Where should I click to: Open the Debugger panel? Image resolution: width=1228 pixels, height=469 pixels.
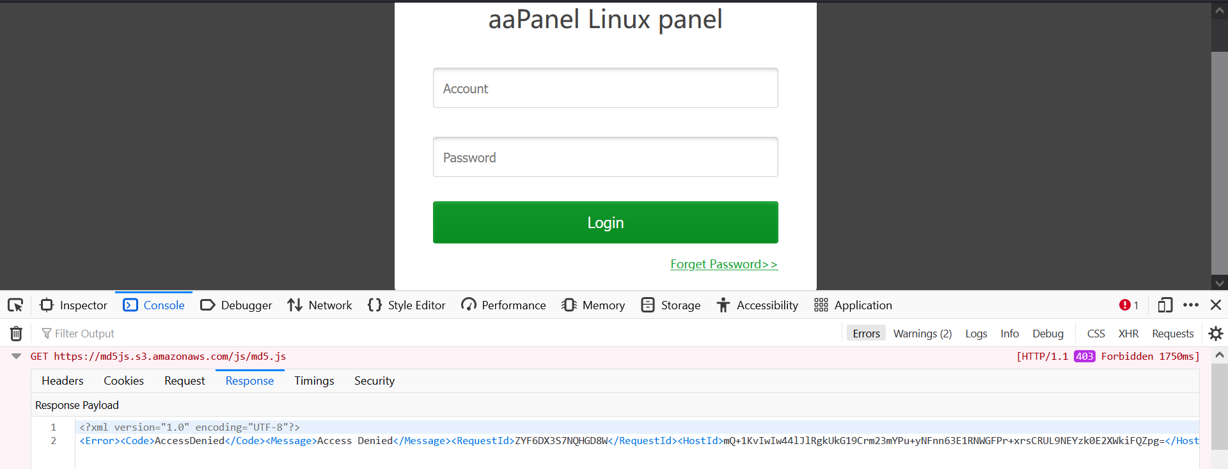point(236,305)
